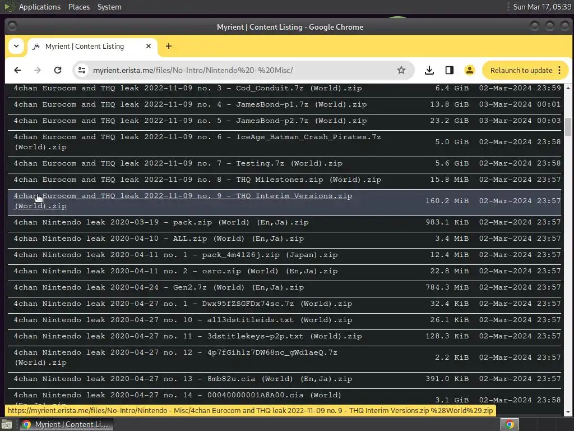
Task: Expand the tab search dropdown
Action: pyautogui.click(x=16, y=46)
